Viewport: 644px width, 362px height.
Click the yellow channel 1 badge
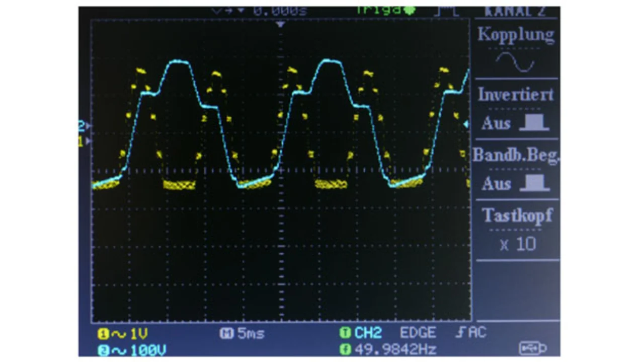tap(101, 333)
